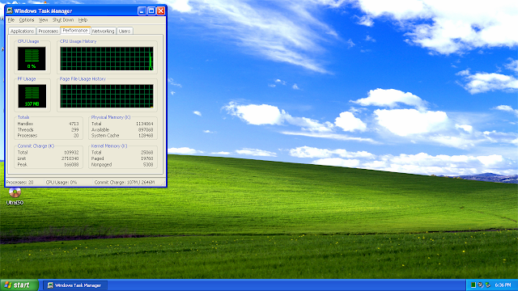The height and width of the screenshot is (291, 518).
Task: Click Commit Charge Total value 109932
Action: (71, 153)
